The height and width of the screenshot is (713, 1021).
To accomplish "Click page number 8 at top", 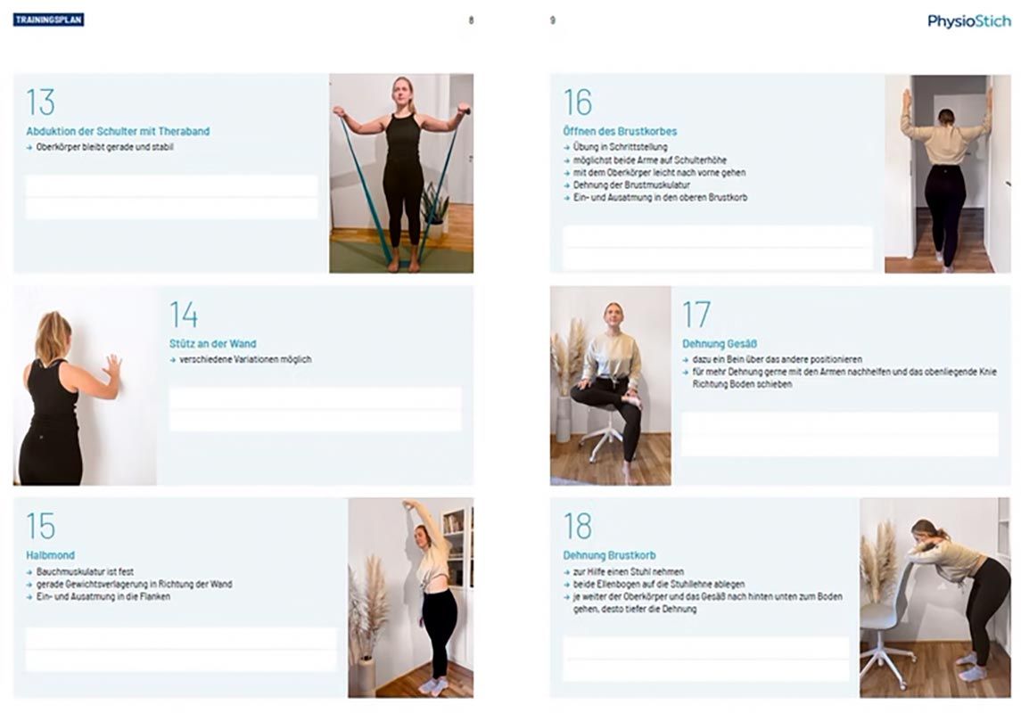I will [x=471, y=20].
